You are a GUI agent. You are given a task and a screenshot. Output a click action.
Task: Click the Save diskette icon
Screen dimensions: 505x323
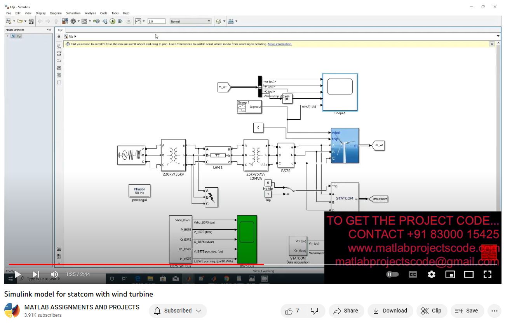pos(31,21)
